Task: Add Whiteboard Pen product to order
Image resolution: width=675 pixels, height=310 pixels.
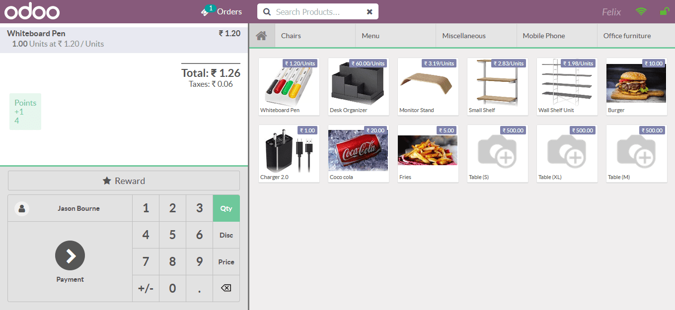Action: coord(289,87)
